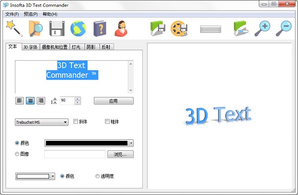Viewport: 298px width, 195px height.
Task: Zoom out with magnifier minus icon
Action: pos(284,28)
